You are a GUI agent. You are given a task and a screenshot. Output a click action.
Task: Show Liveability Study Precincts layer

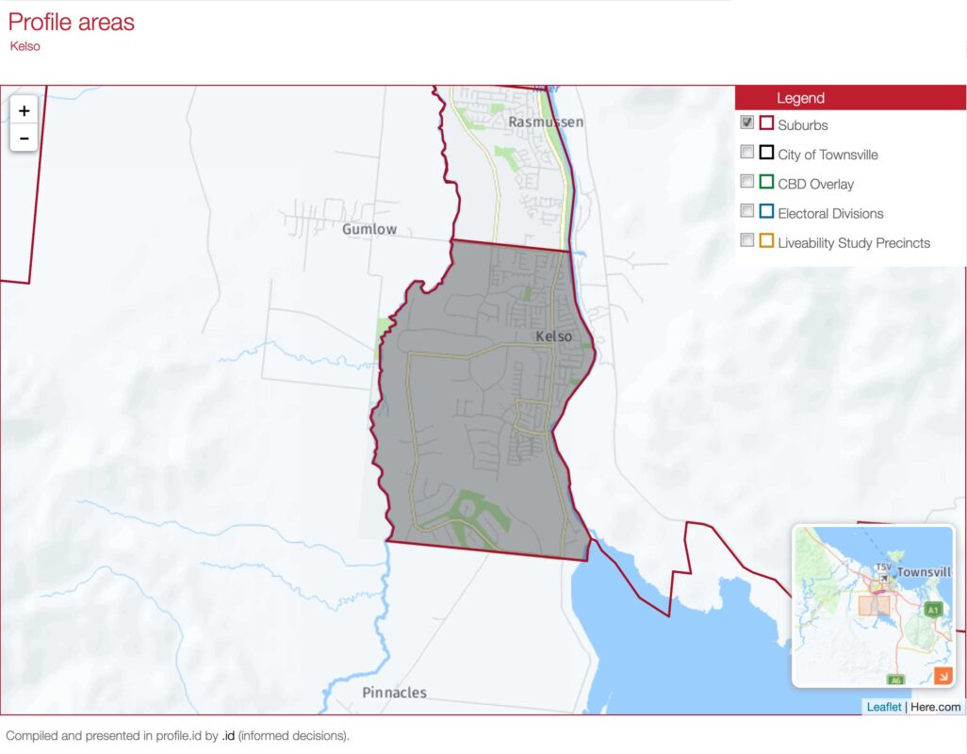[x=746, y=239]
